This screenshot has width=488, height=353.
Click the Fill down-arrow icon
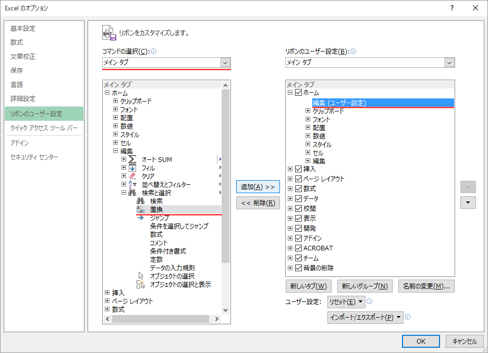pyautogui.click(x=132, y=168)
